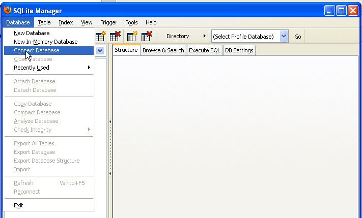Click the Create Table toolbar icon
The image size is (362, 218).
(x=101, y=36)
